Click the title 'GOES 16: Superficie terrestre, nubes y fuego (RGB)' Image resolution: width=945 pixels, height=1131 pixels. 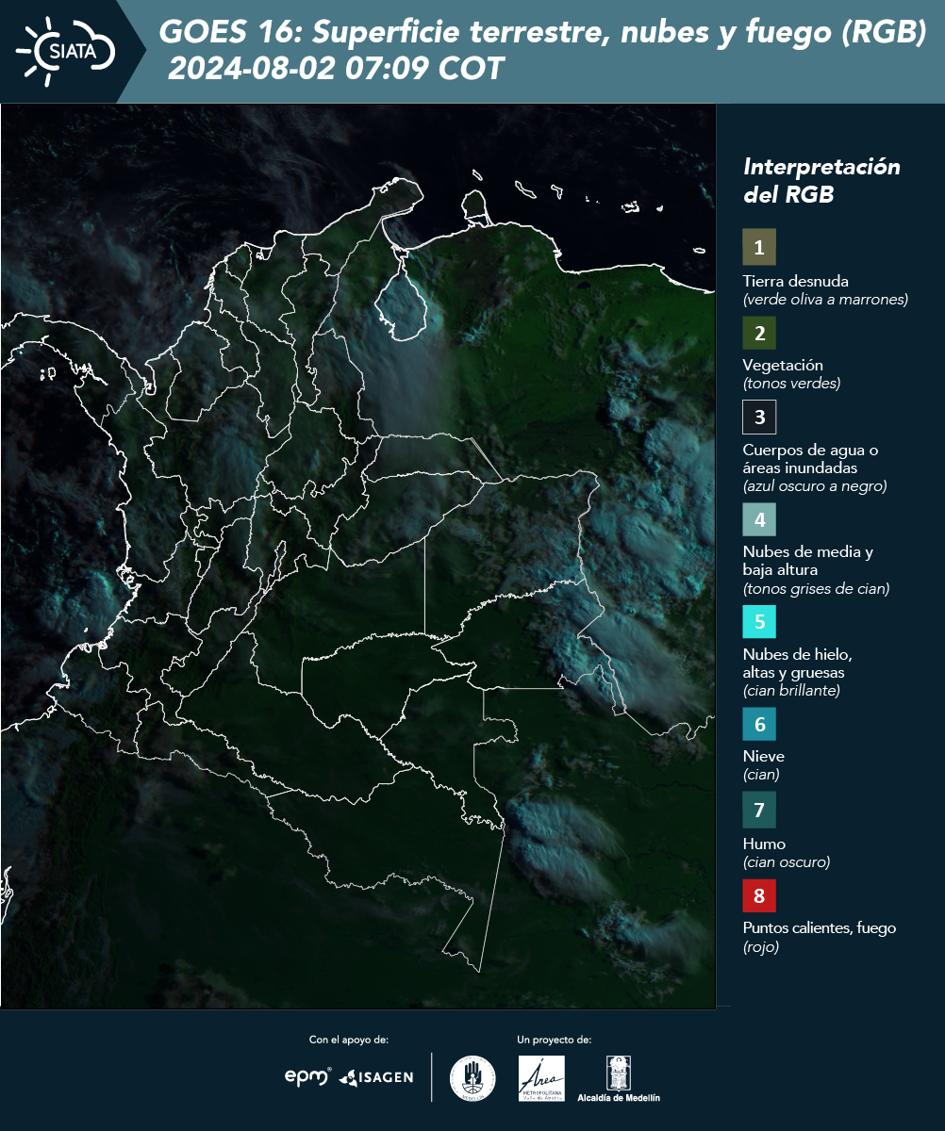point(542,33)
